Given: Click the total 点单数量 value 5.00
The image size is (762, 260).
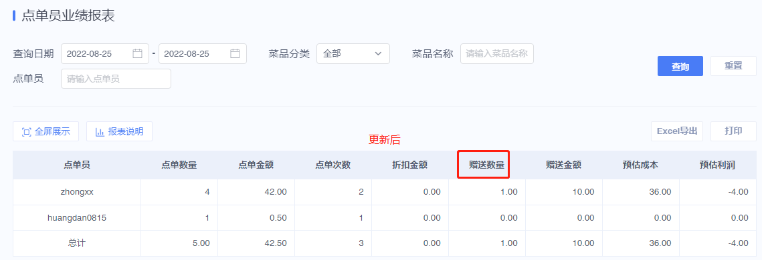Looking at the screenshot, I should (x=201, y=243).
